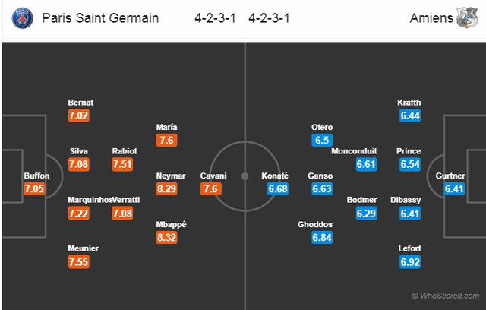The image size is (486, 310).
Task: Open the Amiens team name
Action: (x=431, y=18)
